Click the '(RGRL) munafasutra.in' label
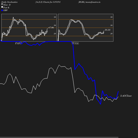Viewport: 138px width, 138px height. pos(89,2)
